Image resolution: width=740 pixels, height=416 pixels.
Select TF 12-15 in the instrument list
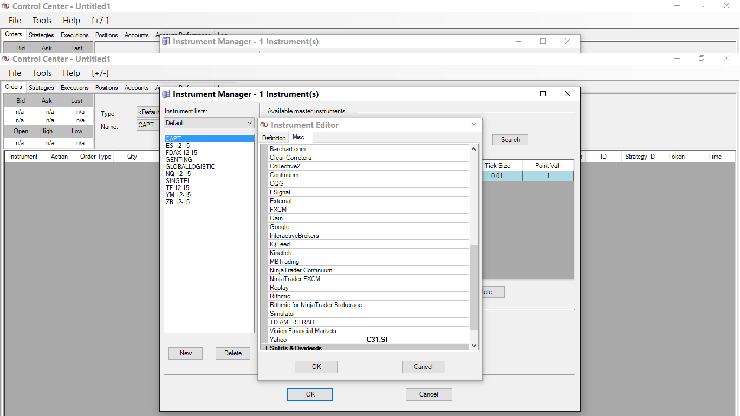[x=178, y=188]
